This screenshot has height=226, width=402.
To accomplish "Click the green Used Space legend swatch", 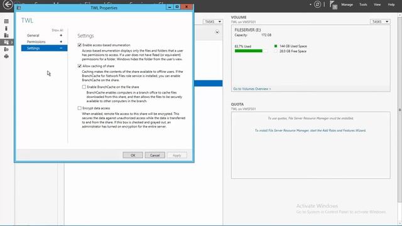I will (x=276, y=46).
